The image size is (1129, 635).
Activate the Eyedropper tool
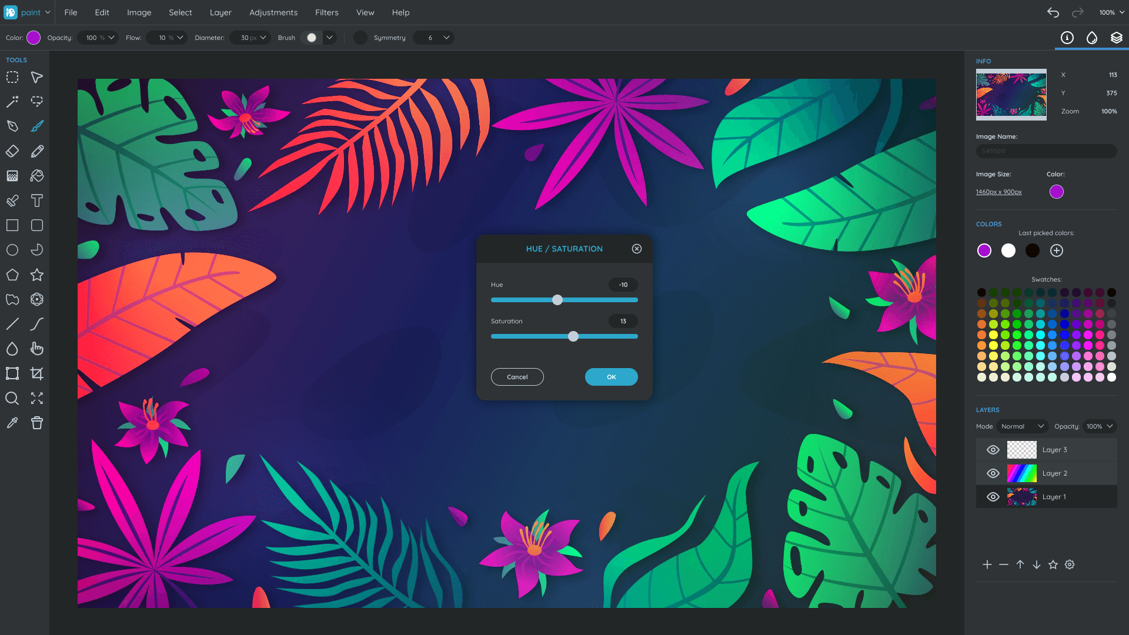(12, 423)
